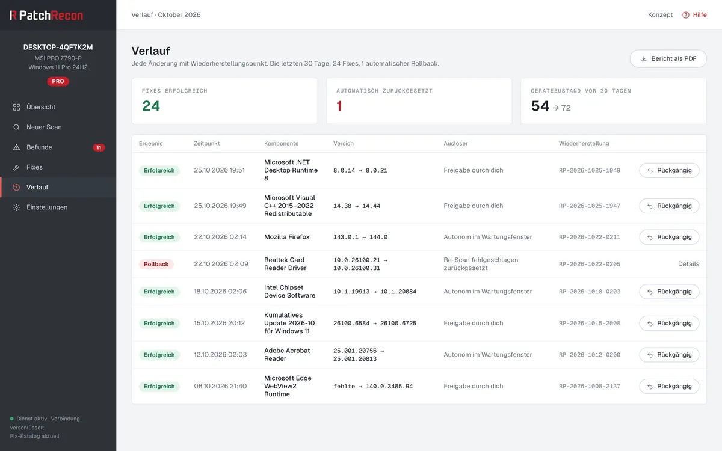
Task: Click restore point RP-2026-1008-2137
Action: (x=590, y=387)
